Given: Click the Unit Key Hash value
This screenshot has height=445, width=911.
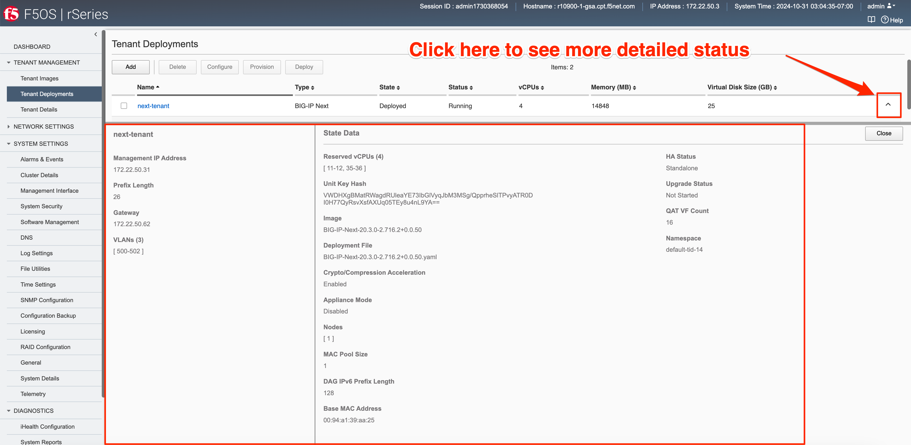Looking at the screenshot, I should point(428,199).
